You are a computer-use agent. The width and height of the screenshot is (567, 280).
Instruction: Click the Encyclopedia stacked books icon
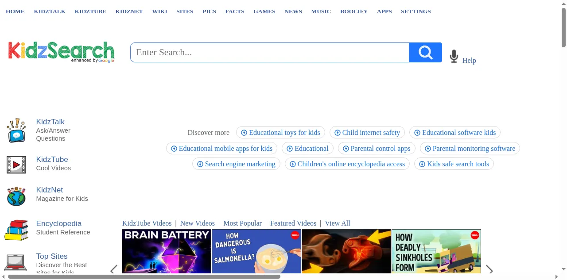pos(16,230)
